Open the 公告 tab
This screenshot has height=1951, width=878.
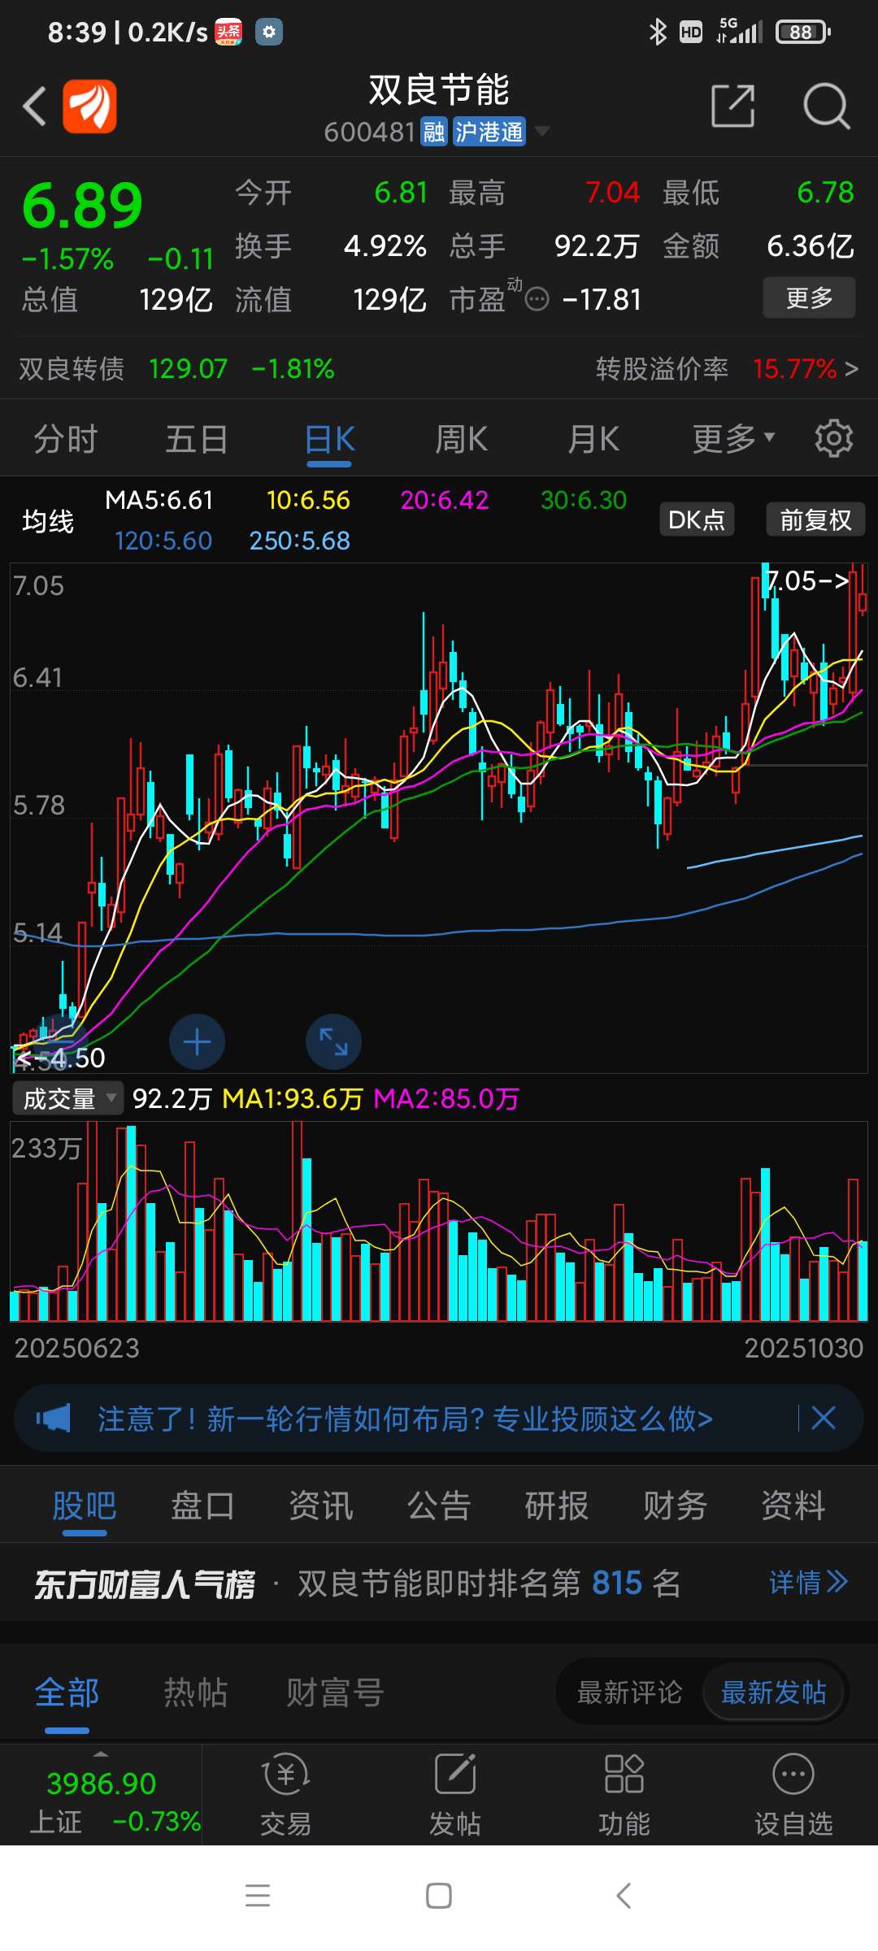pyautogui.click(x=439, y=1506)
